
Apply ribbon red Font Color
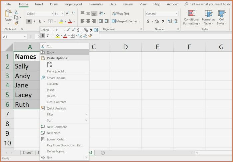click(x=70, y=21)
